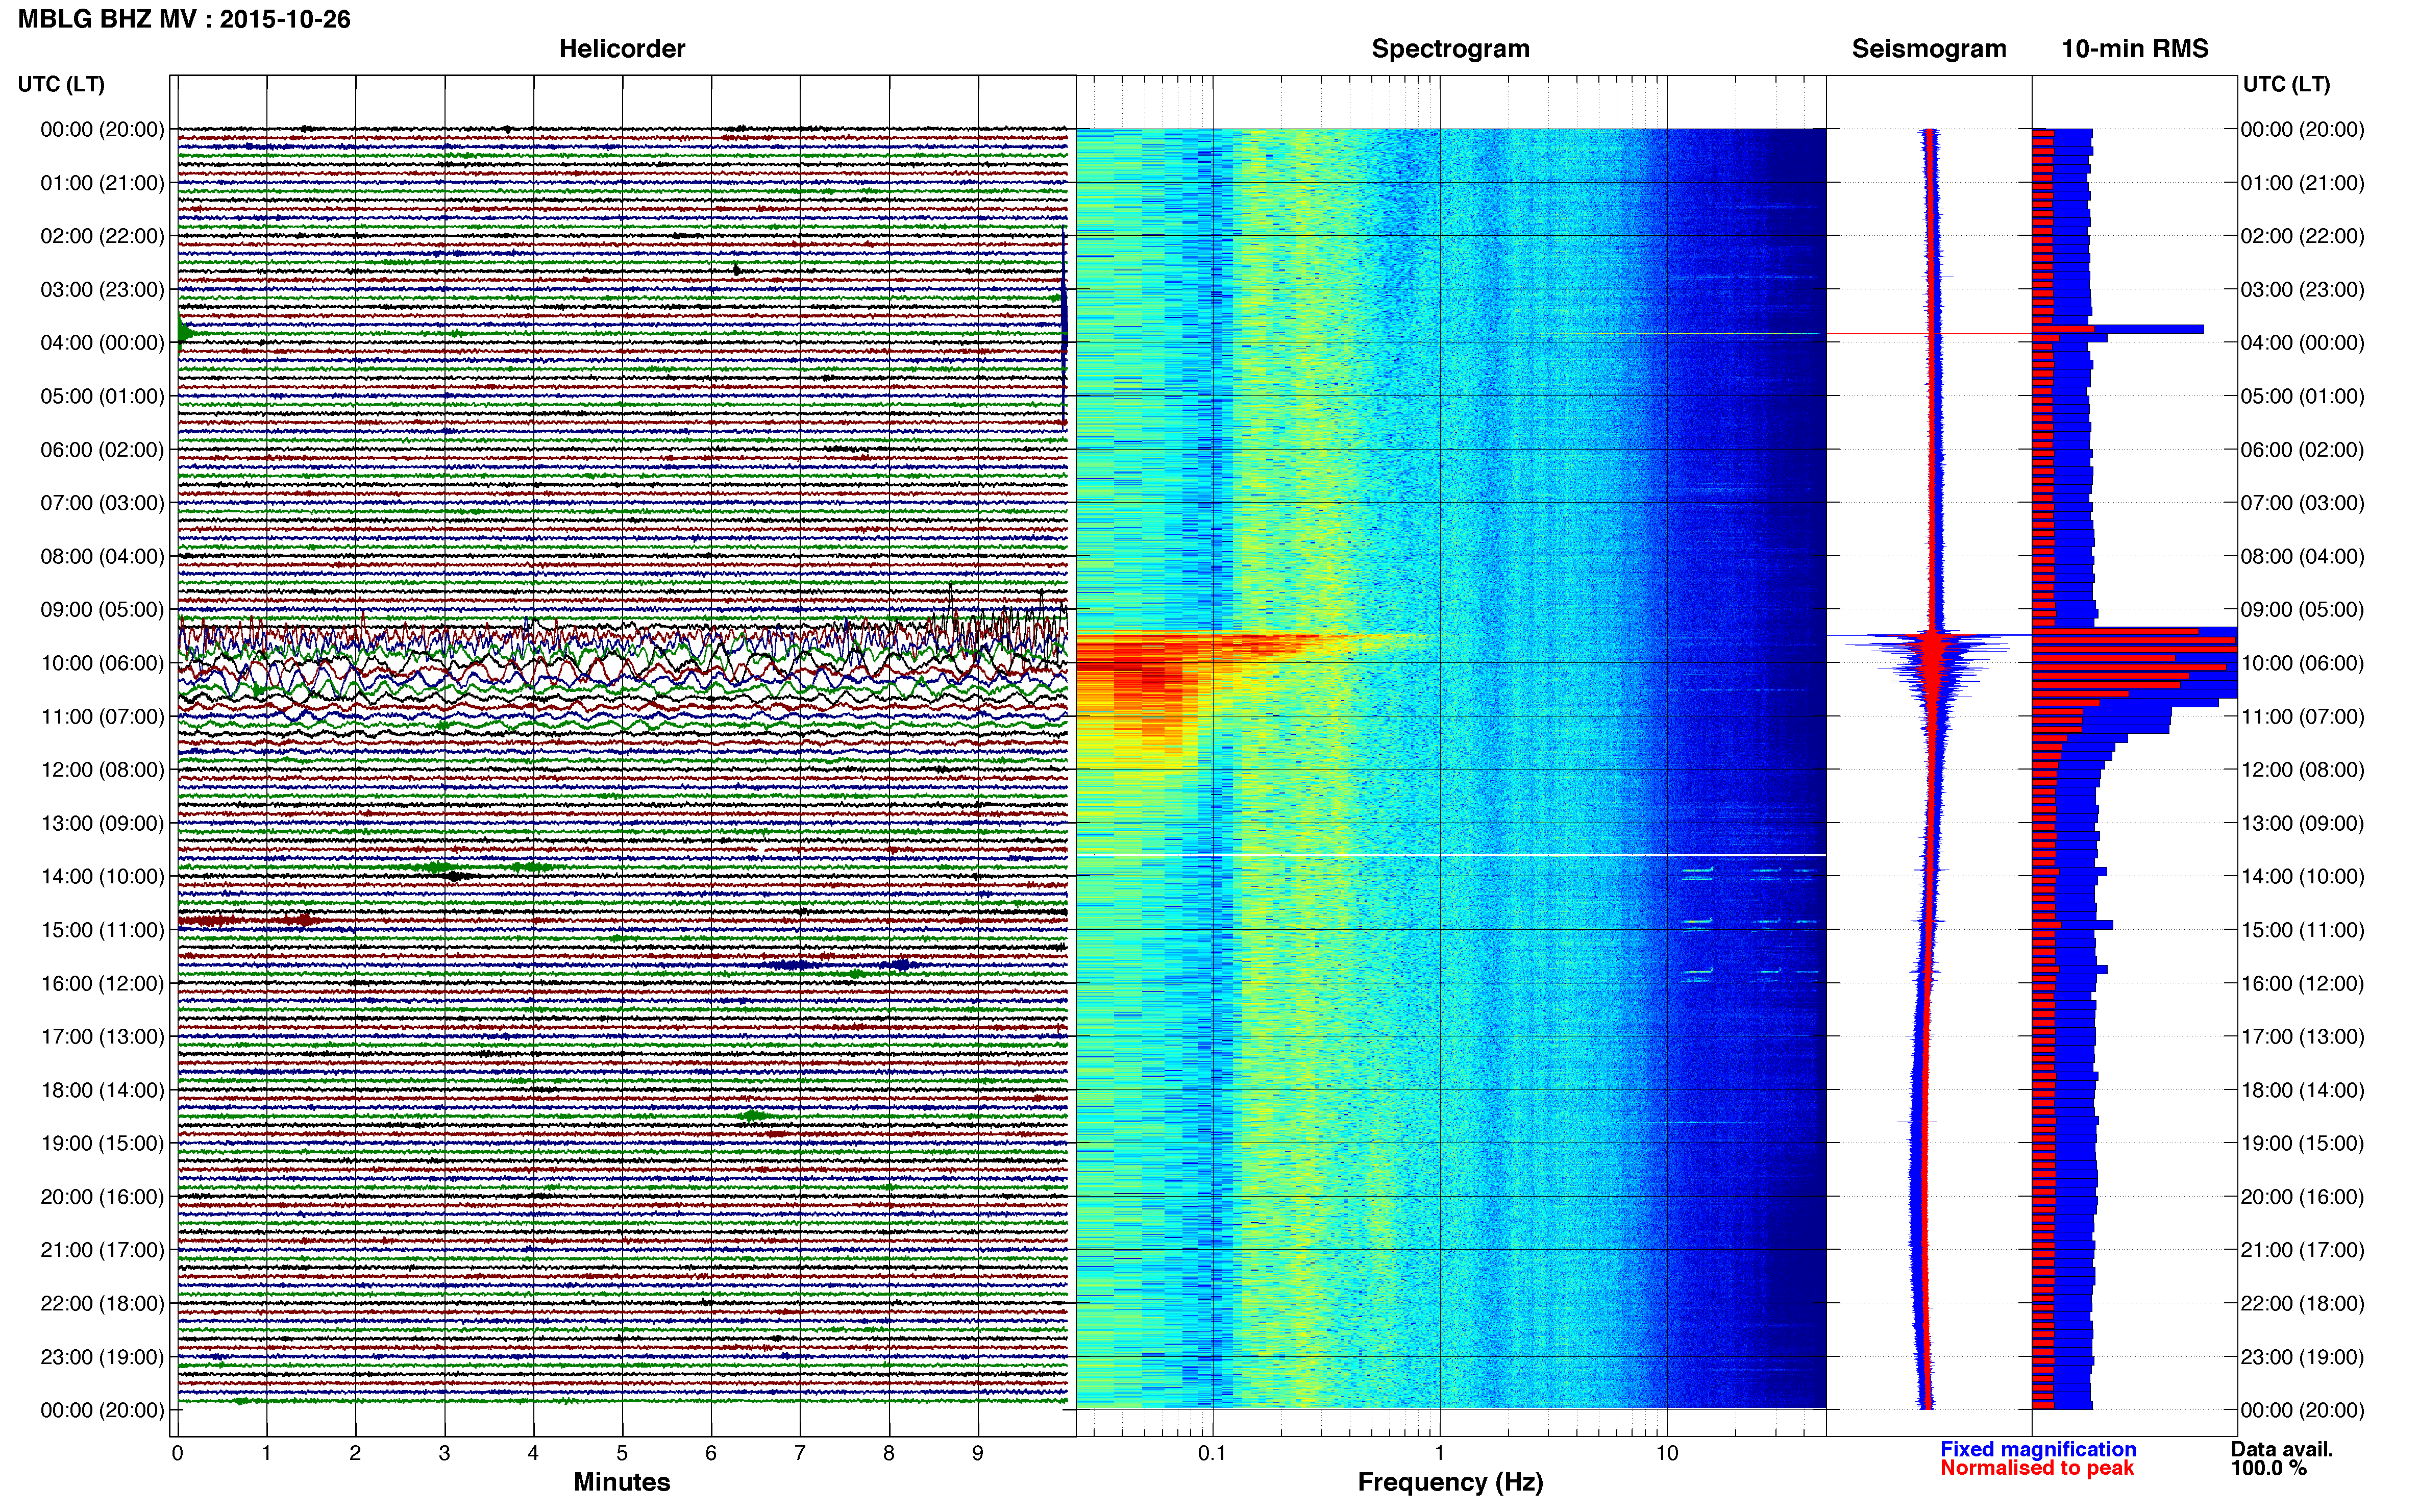2419x1512 pixels.
Task: Click the dark red event on the 15:00 helicorder trace
Action: [250, 919]
